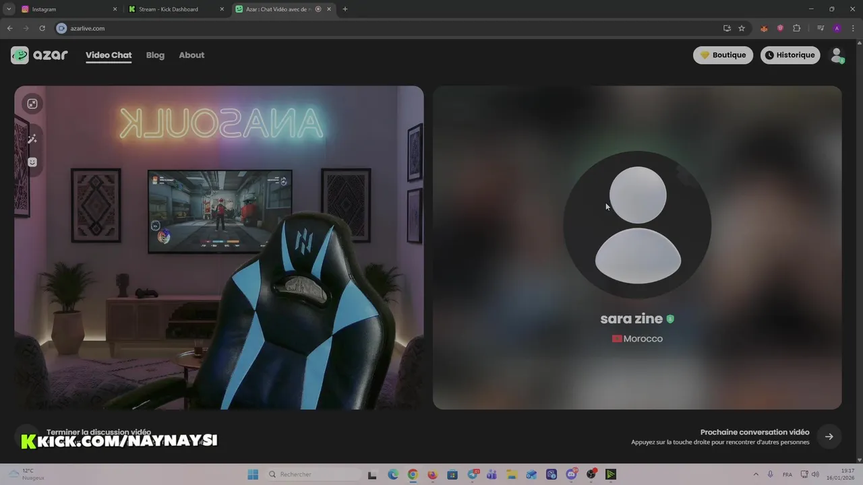This screenshot has height=485, width=863.
Task: Open Chrome from taskbar
Action: pos(413,474)
